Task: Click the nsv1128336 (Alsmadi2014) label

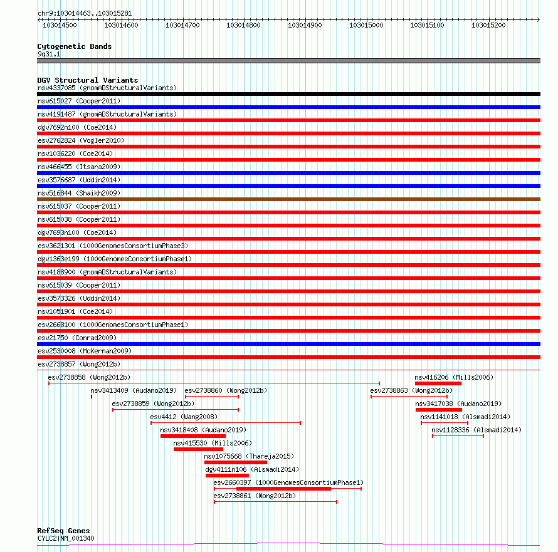Action: 476,430
